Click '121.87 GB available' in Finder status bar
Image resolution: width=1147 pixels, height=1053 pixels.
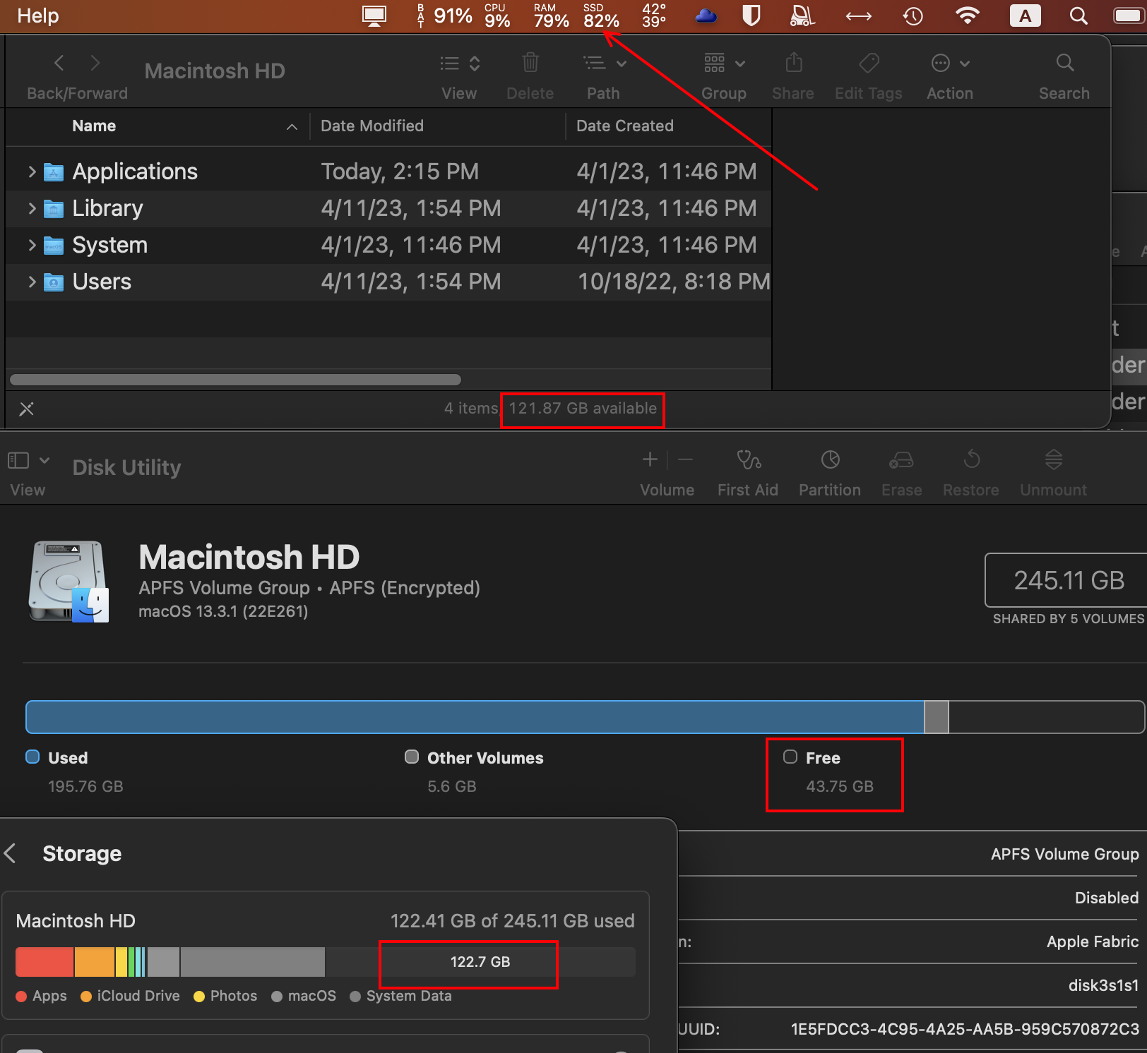coord(583,408)
